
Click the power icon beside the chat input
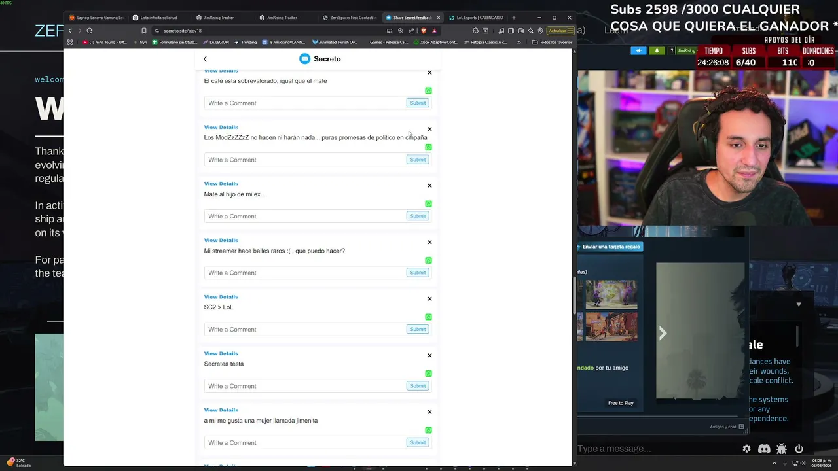point(799,449)
